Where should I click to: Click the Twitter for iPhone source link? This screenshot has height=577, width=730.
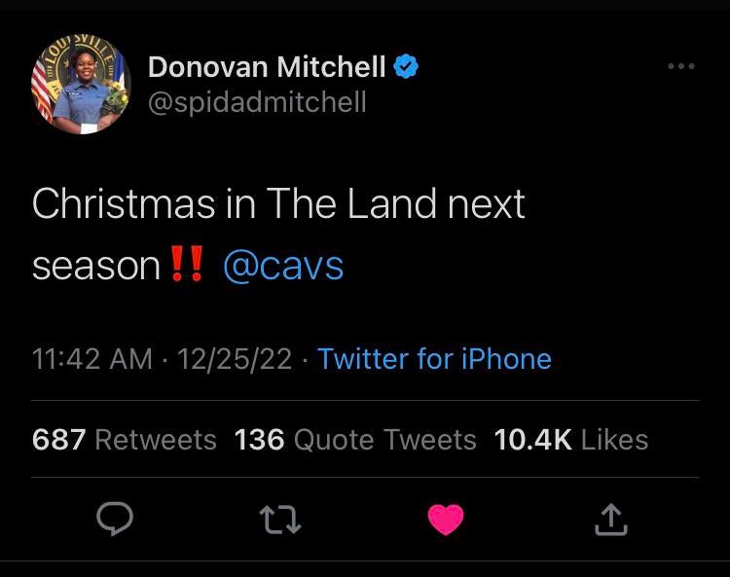[434, 359]
